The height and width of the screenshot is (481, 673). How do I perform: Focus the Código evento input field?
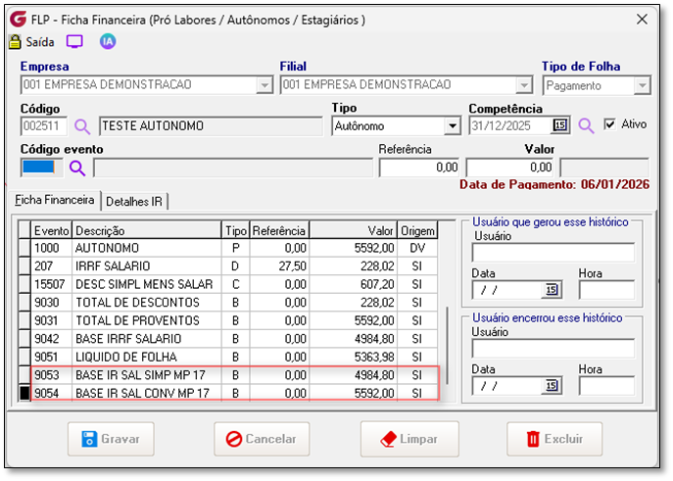[41, 168]
